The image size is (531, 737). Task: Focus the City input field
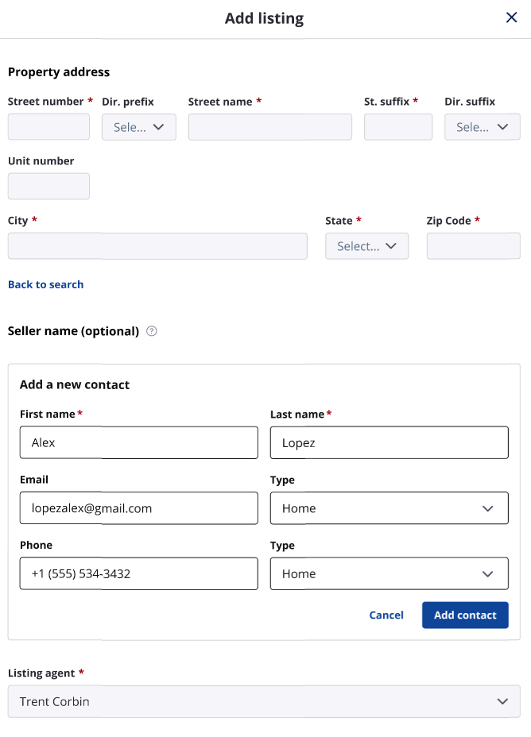tap(157, 246)
